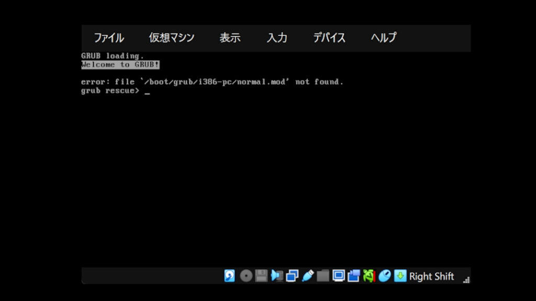Toggle the mouse integration icon
This screenshot has width=536, height=301.
(x=385, y=276)
